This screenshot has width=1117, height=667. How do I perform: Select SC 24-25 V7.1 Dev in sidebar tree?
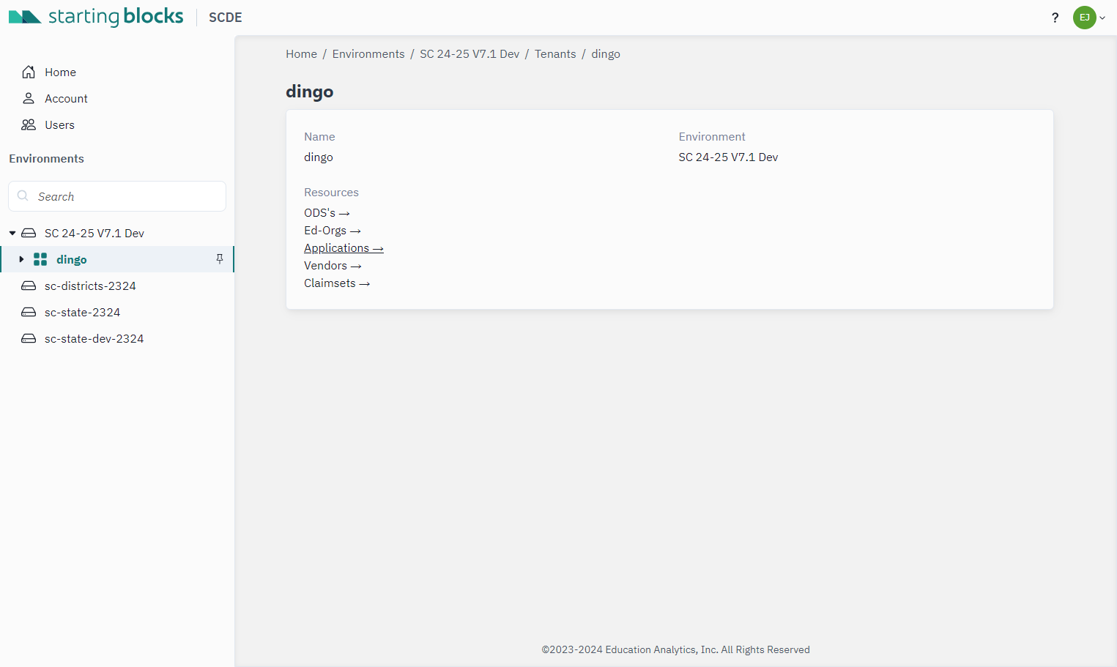coord(94,233)
